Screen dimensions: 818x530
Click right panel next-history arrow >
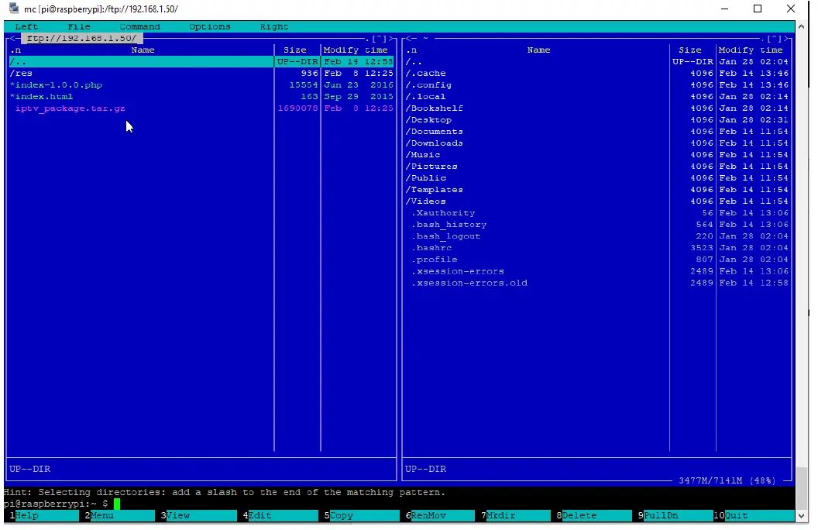[786, 39]
